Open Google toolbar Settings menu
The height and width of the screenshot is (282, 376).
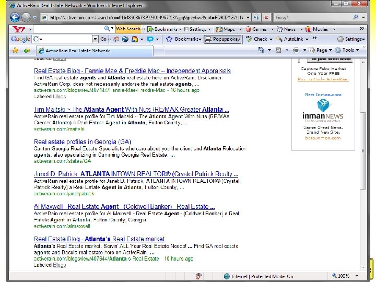(351, 39)
